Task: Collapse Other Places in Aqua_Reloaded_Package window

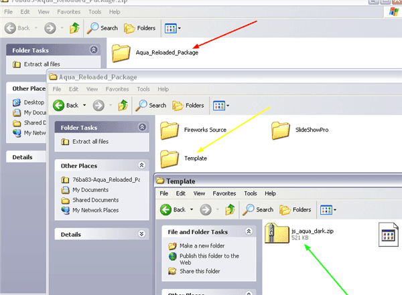Action: pos(141,165)
